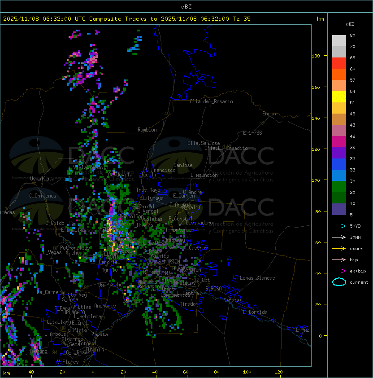Click the magenta eb+bip arrow symbol
This screenshot has width=373, height=378.
coord(339,271)
